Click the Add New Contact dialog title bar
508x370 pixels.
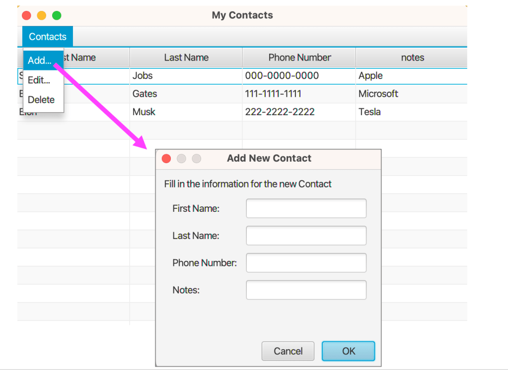pos(269,158)
